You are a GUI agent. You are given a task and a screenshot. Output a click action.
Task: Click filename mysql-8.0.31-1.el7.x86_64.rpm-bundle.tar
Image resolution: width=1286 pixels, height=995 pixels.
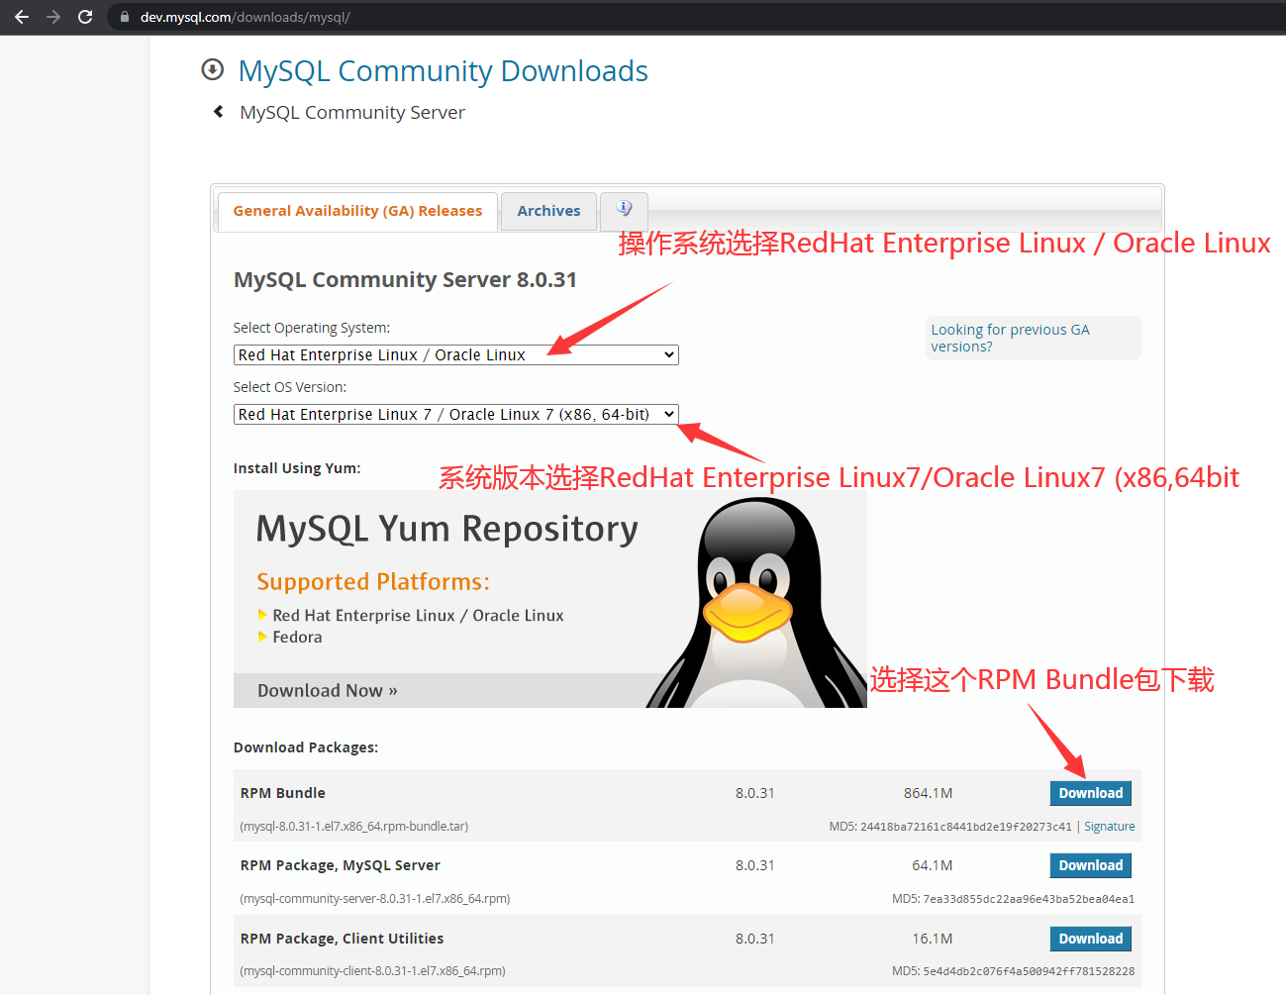354,827
